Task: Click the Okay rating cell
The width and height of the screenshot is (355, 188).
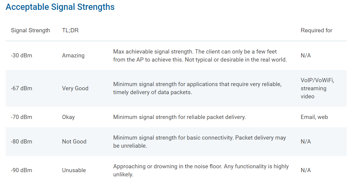Action: (x=68, y=117)
